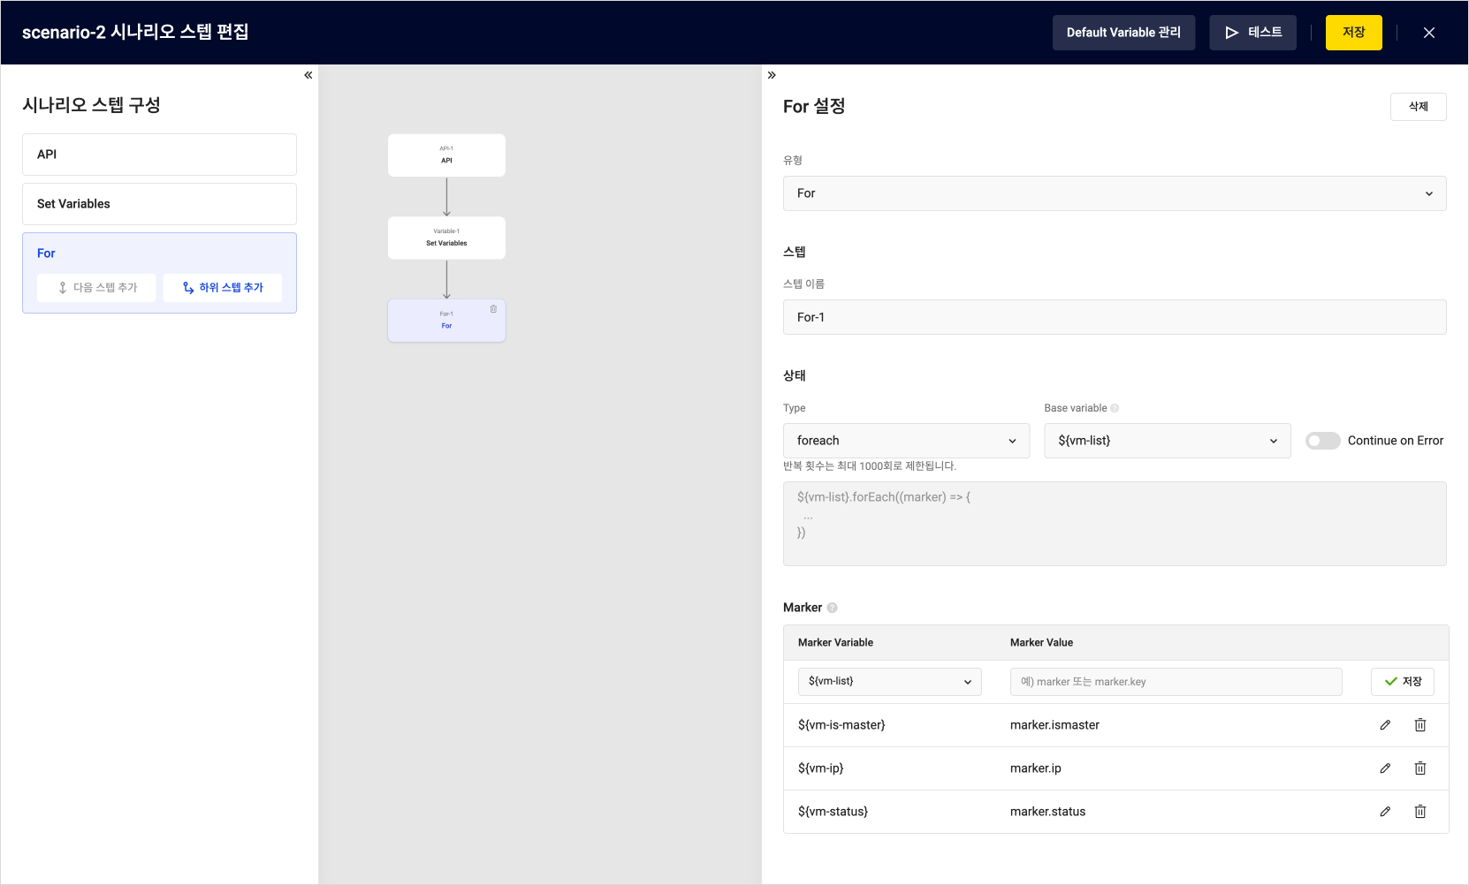Click the 삭제 button
1469x885 pixels.
coord(1418,107)
